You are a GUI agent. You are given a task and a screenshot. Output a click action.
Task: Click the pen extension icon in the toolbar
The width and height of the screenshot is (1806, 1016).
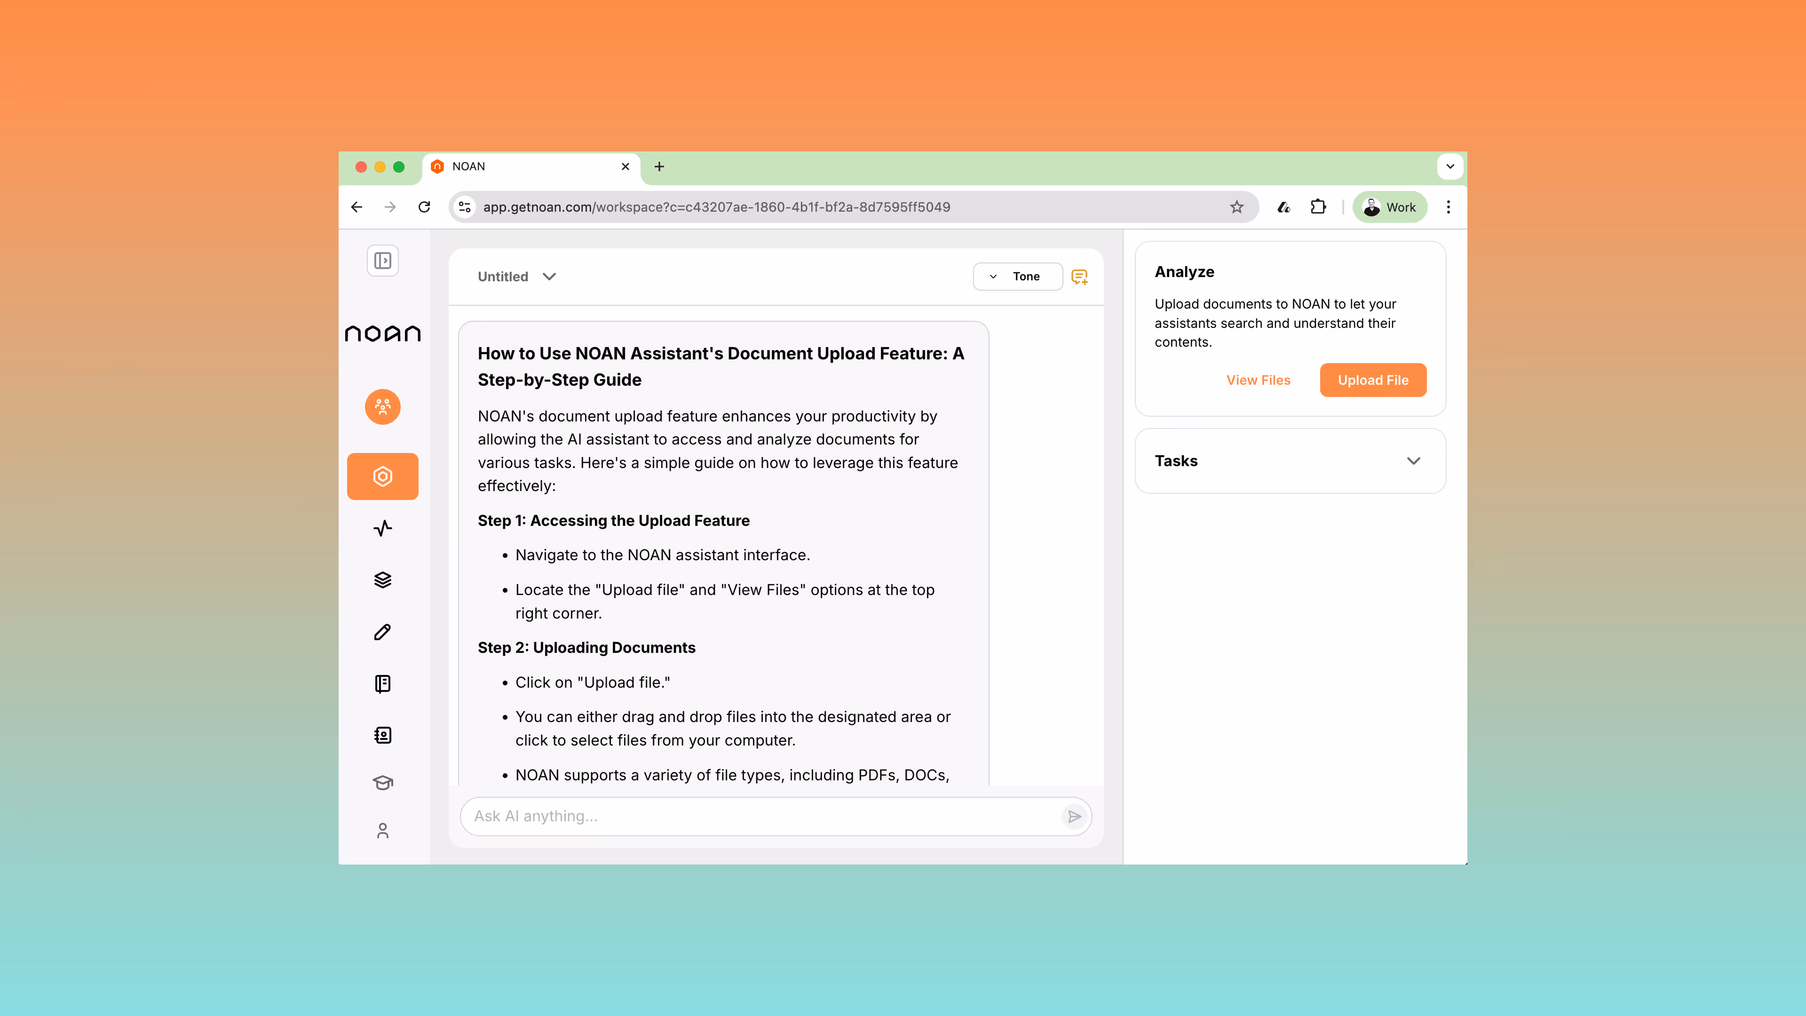pos(1283,207)
